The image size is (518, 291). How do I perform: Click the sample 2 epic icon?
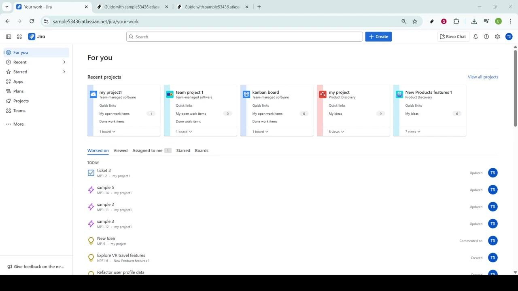tap(91, 207)
